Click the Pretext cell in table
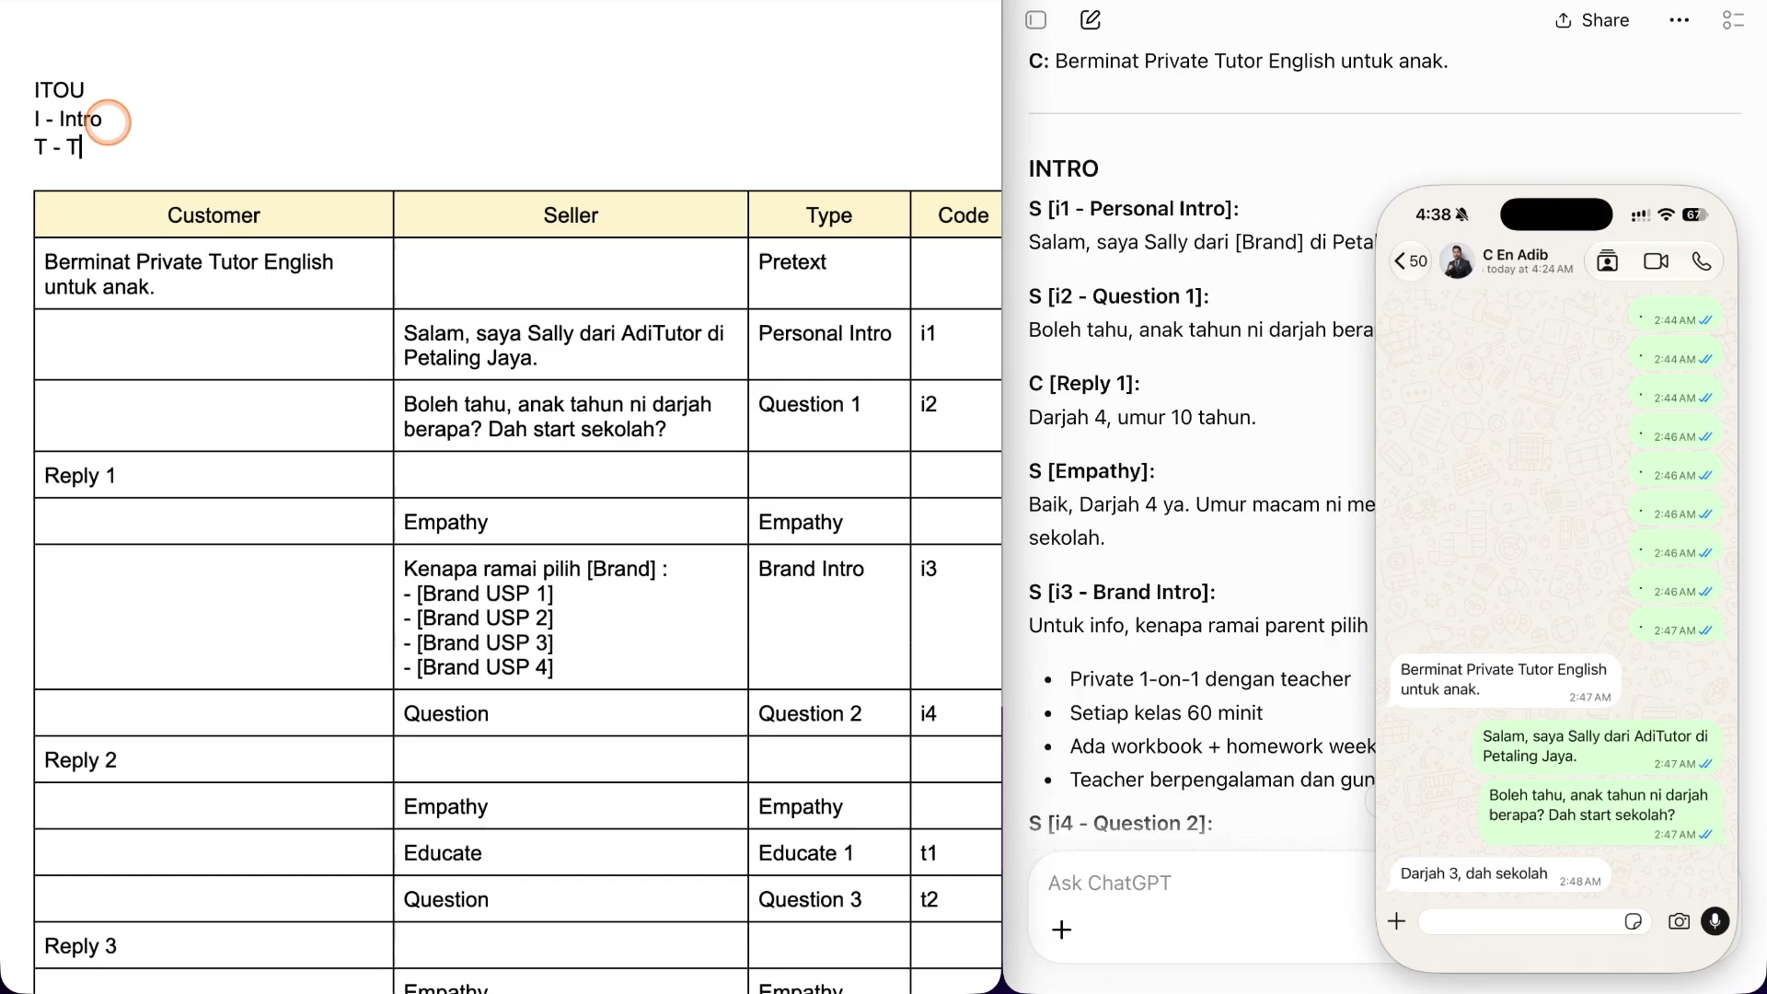 coord(829,273)
